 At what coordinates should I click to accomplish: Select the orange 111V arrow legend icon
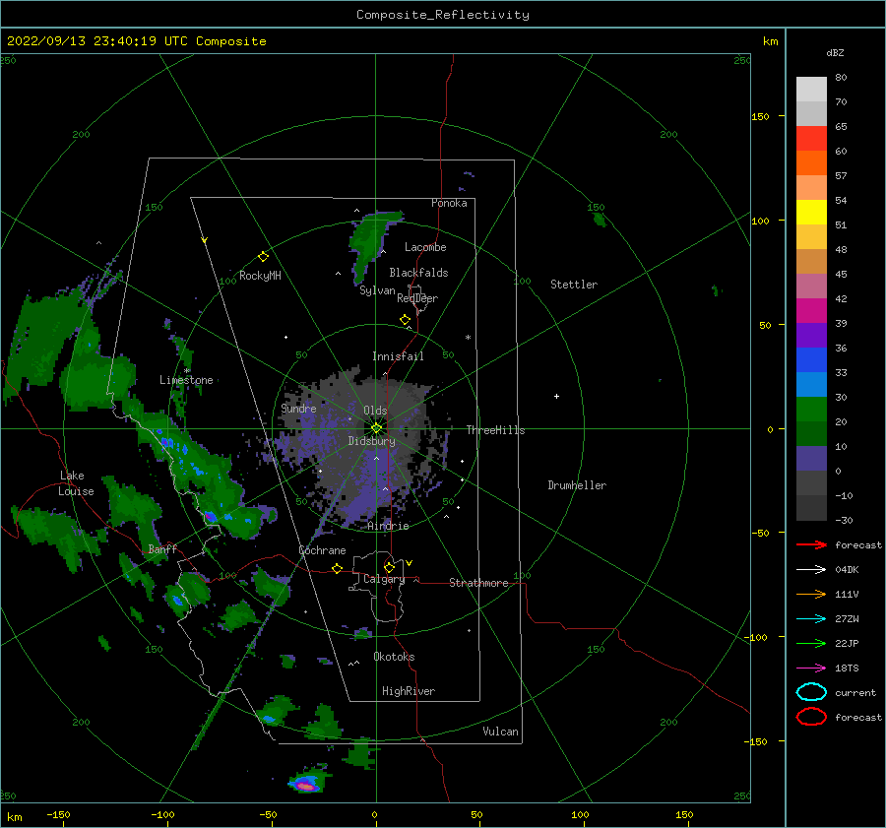pos(811,594)
